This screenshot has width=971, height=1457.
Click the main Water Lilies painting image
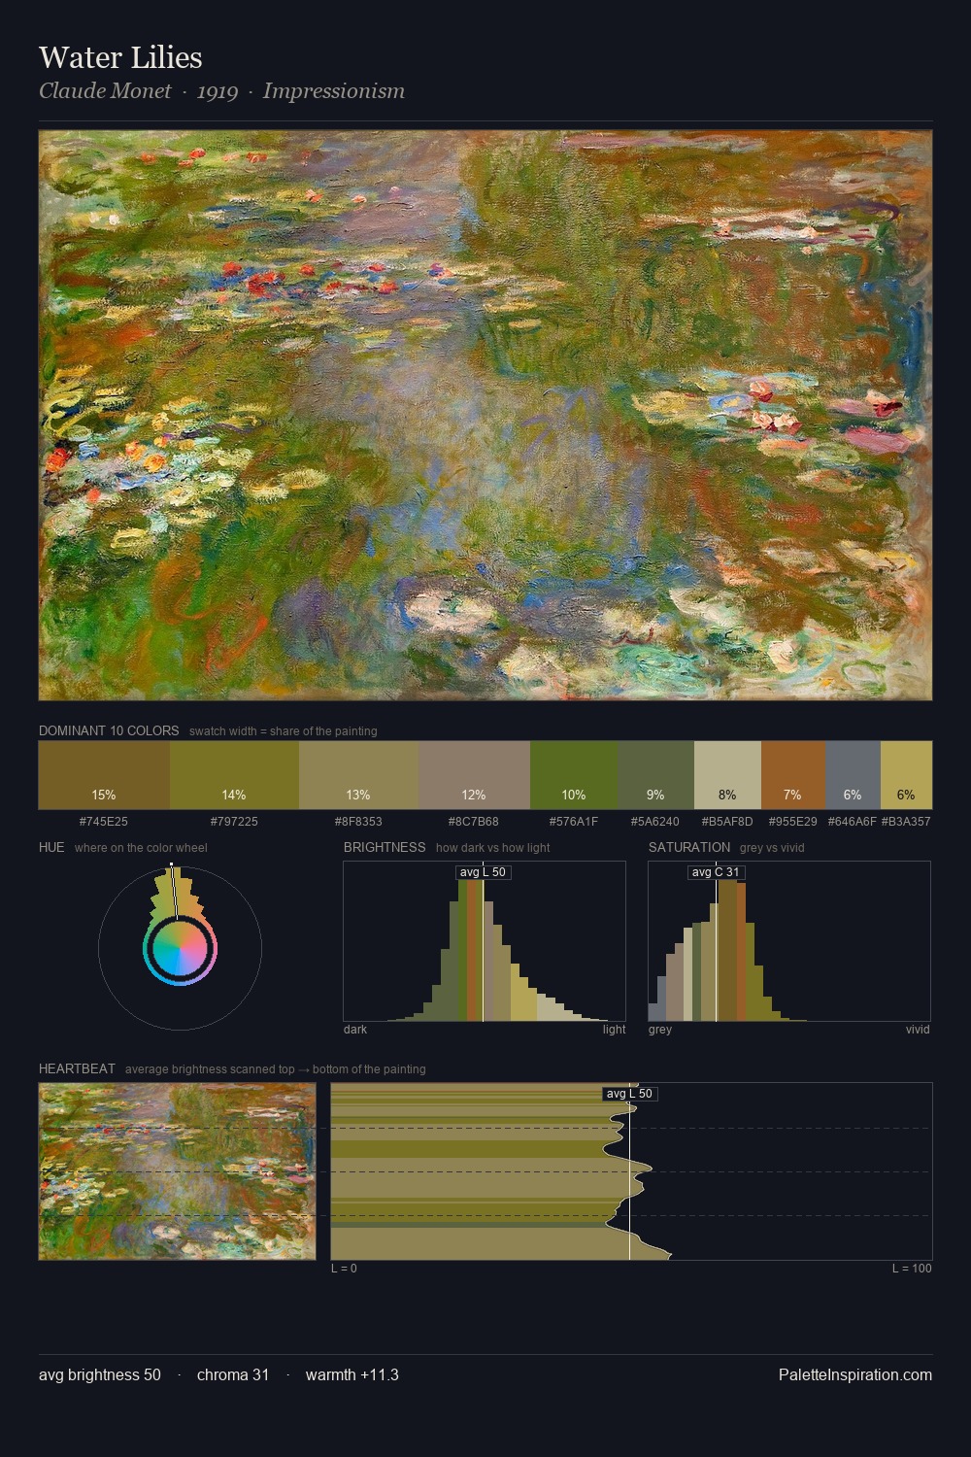tap(485, 416)
